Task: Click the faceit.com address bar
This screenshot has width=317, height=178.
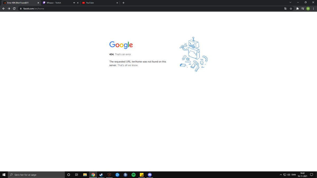Action: (x=151, y=8)
